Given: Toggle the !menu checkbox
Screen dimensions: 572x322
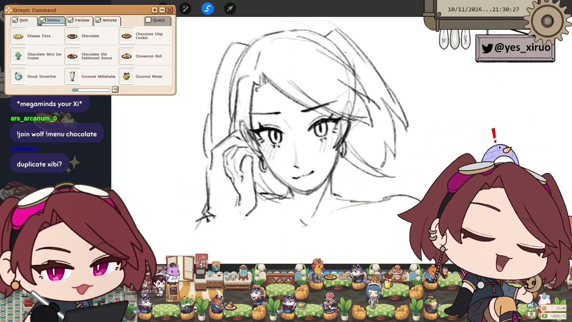Looking at the screenshot, I should (x=43, y=20).
